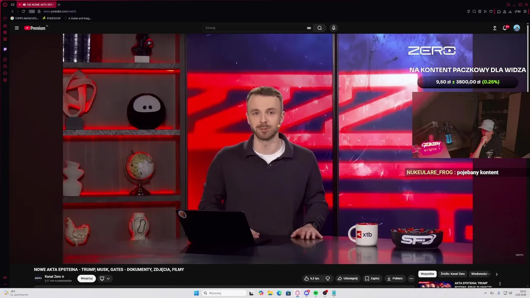
Task: Go back in browser history
Action: [12, 11]
